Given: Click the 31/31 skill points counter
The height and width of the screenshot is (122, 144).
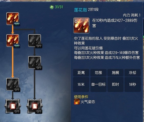Looking at the screenshot, I should click(59, 7).
